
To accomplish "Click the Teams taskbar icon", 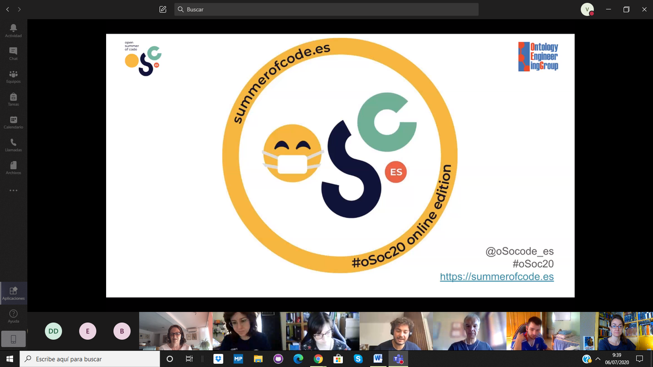I will [398, 359].
